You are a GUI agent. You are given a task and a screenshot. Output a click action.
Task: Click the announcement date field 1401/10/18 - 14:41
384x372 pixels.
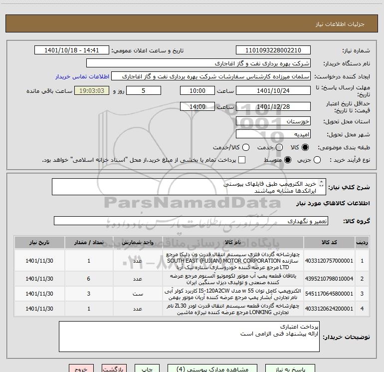coord(72,50)
